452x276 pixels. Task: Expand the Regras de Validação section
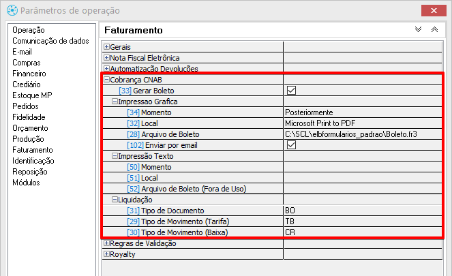[x=106, y=243]
